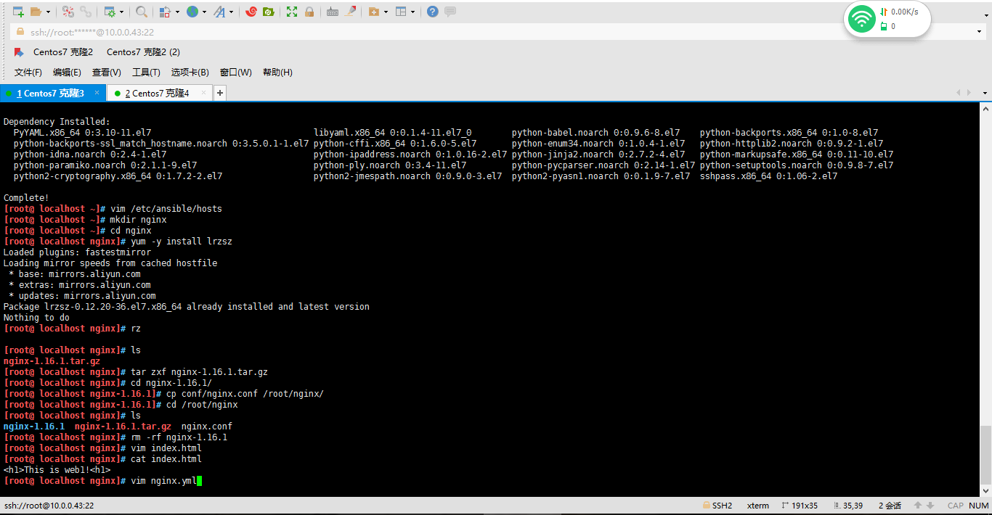Click the 0.00K/s transfer rate display
The height and width of the screenshot is (515, 992).
pyautogui.click(x=904, y=12)
